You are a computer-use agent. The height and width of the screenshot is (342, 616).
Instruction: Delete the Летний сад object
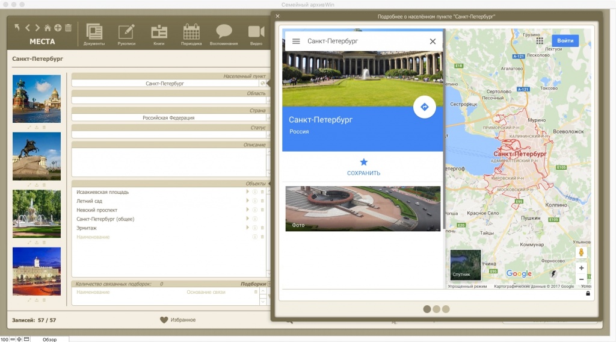click(x=262, y=201)
